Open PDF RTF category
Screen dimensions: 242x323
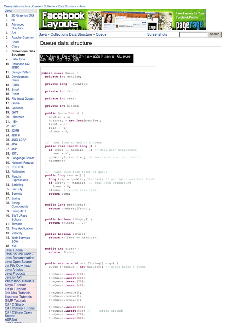point(18,167)
